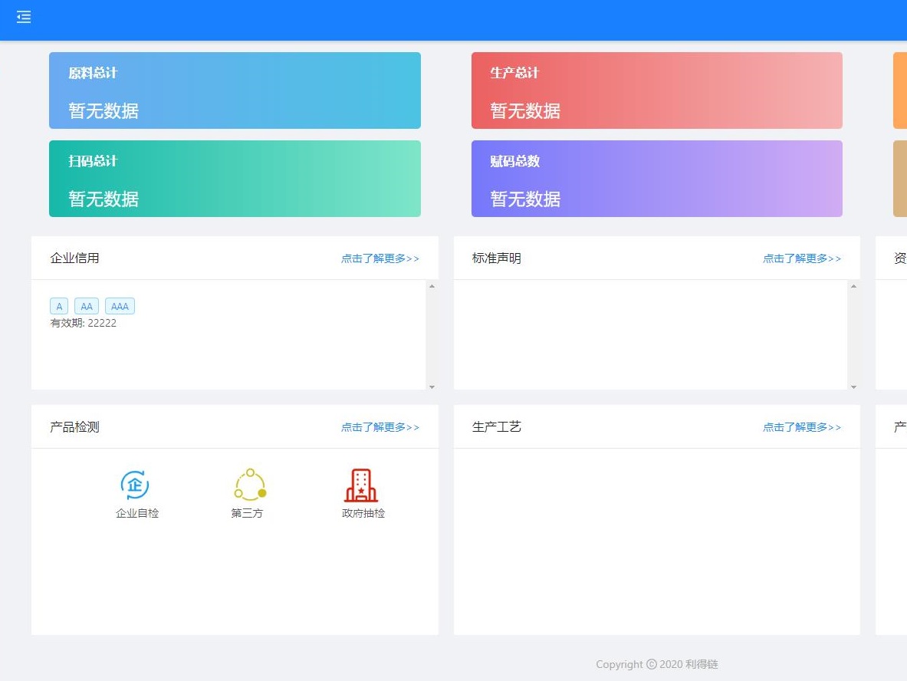Select the AAA credit rating tag
The height and width of the screenshot is (681, 907).
tap(120, 306)
